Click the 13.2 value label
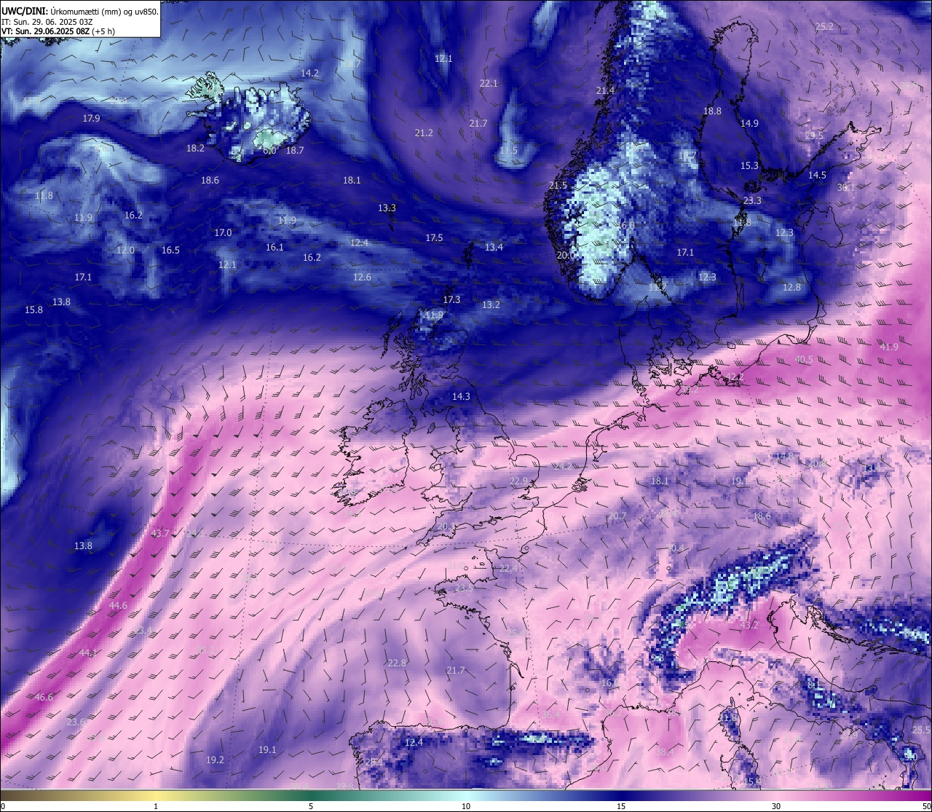 point(491,305)
